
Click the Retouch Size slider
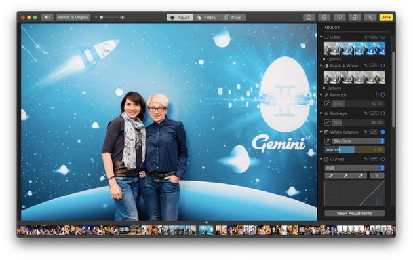(358, 104)
